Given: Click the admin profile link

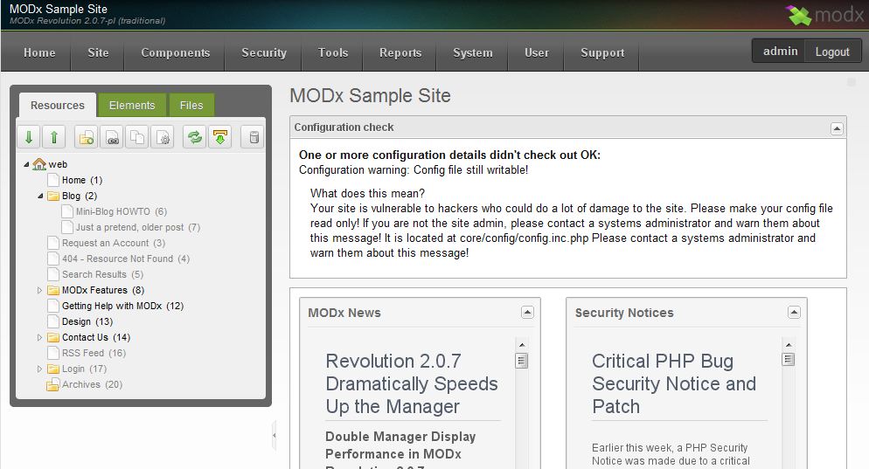Looking at the screenshot, I should 780,52.
